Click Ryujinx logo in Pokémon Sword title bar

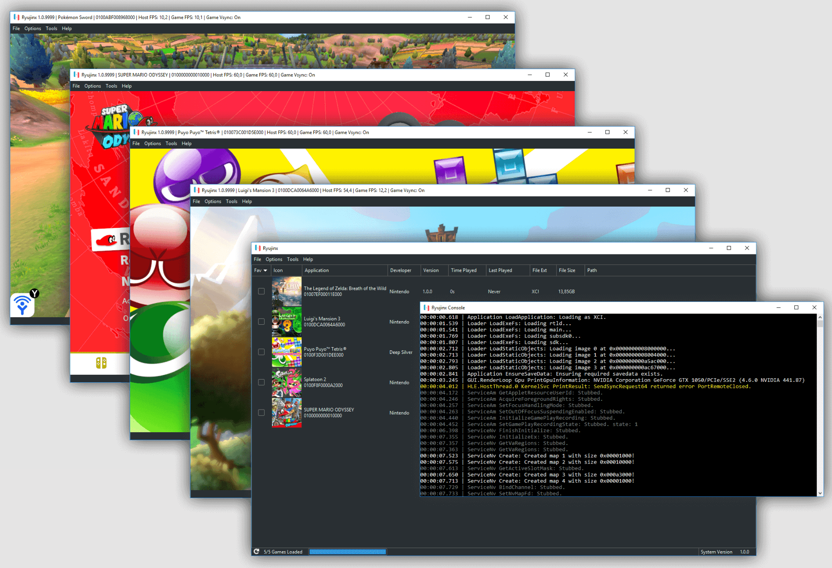pos(17,17)
